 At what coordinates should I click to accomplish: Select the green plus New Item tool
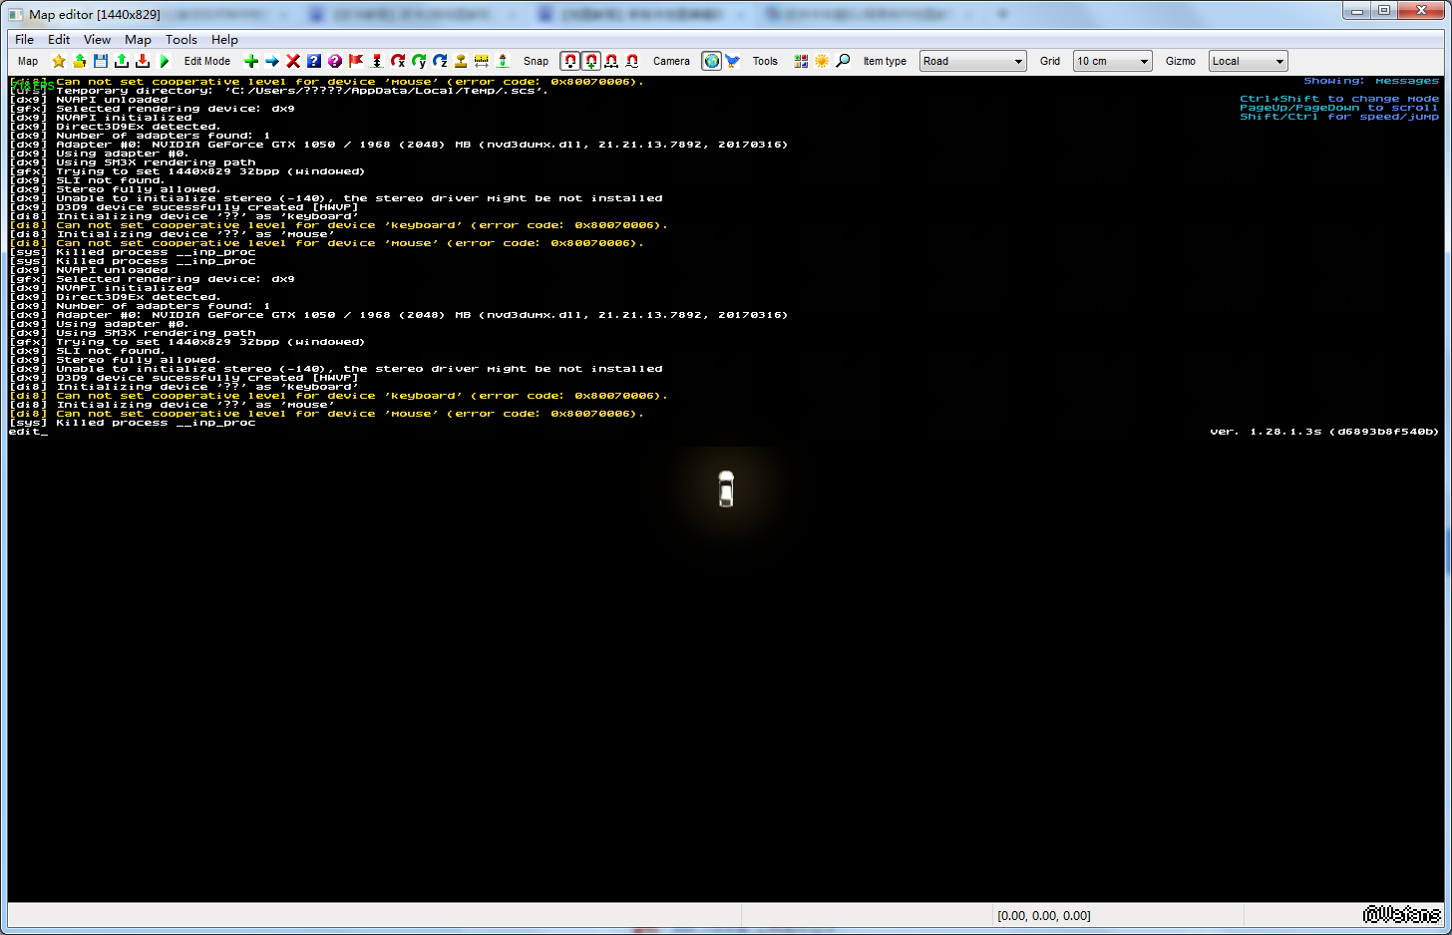251,61
